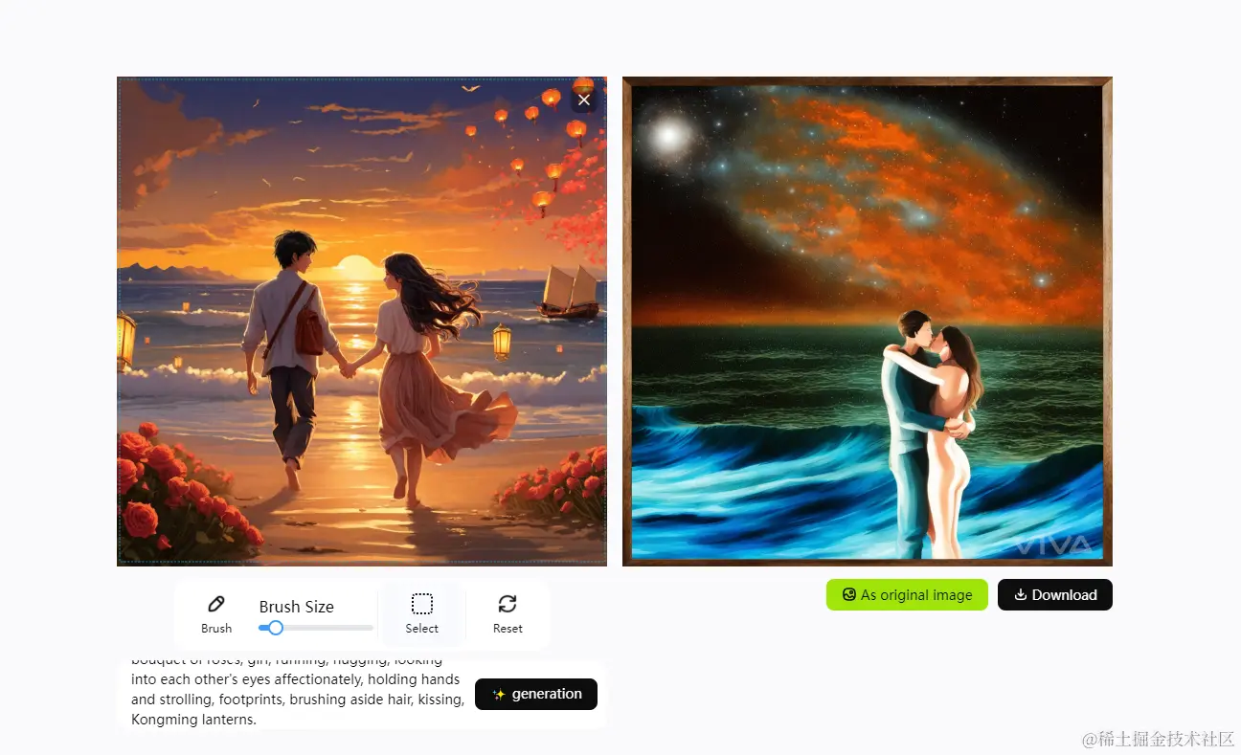The height and width of the screenshot is (755, 1241).
Task: Download the generated image
Action: pos(1055,595)
